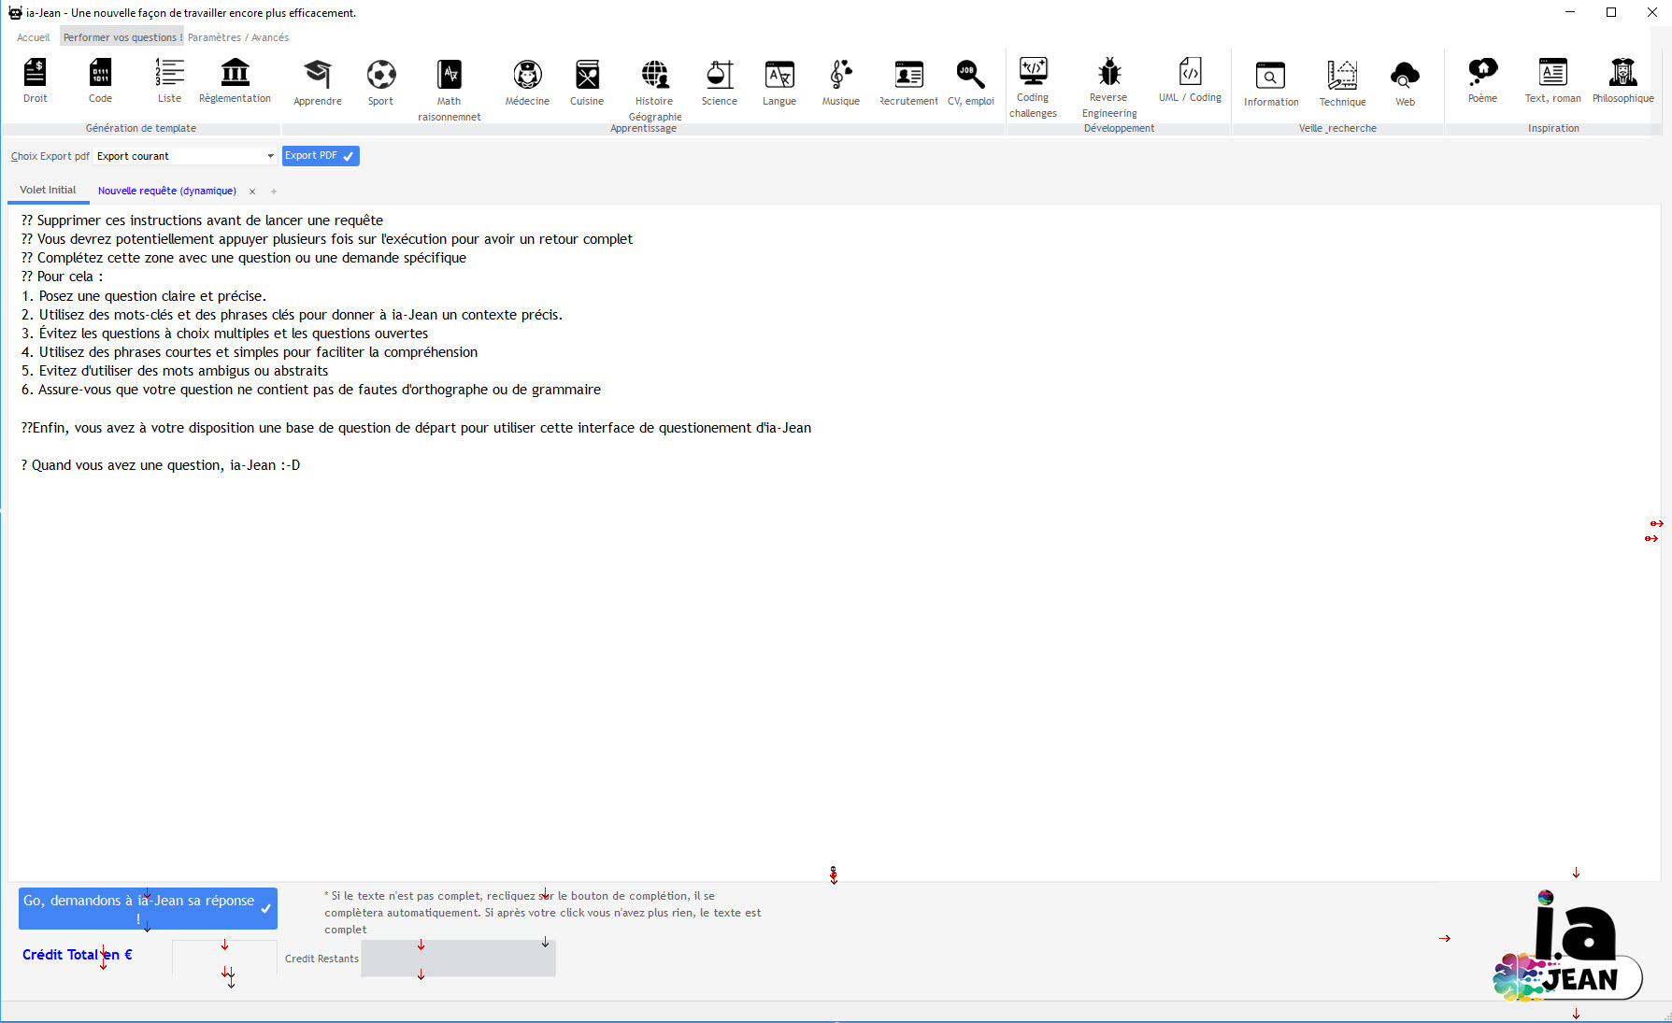Select the Poème inspiration icon
Screen dimensions: 1672x1023
1482,81
